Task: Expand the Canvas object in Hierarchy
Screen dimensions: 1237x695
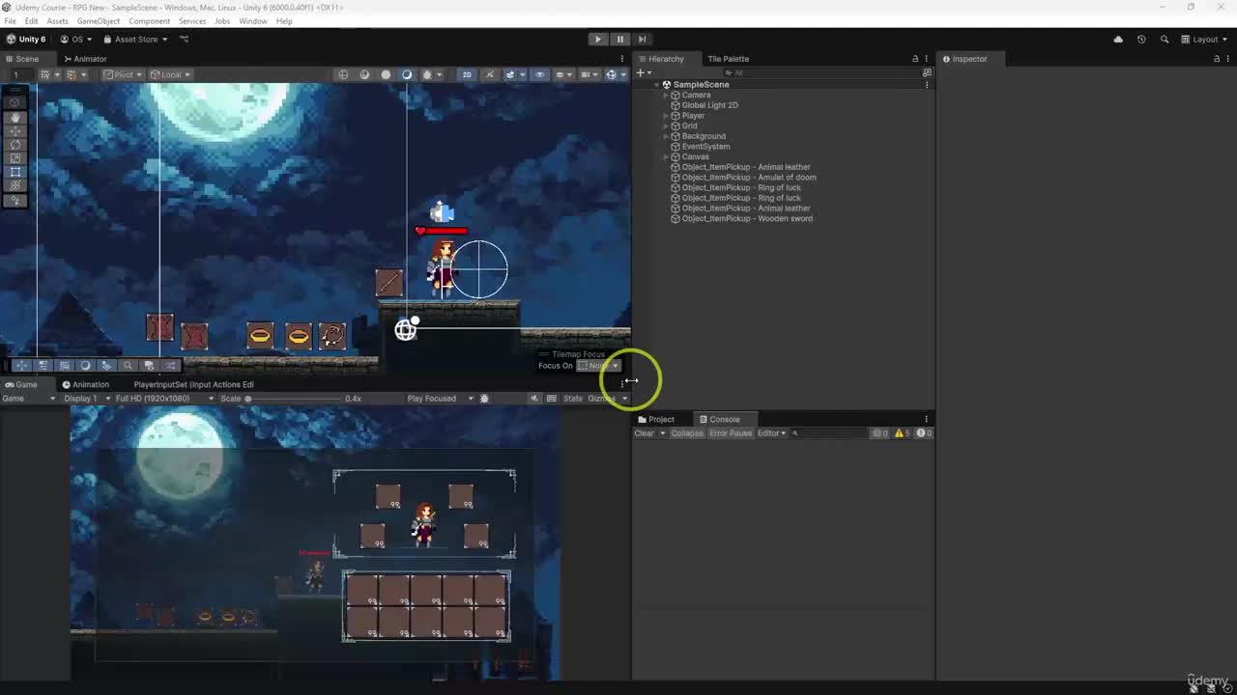Action: pyautogui.click(x=666, y=156)
